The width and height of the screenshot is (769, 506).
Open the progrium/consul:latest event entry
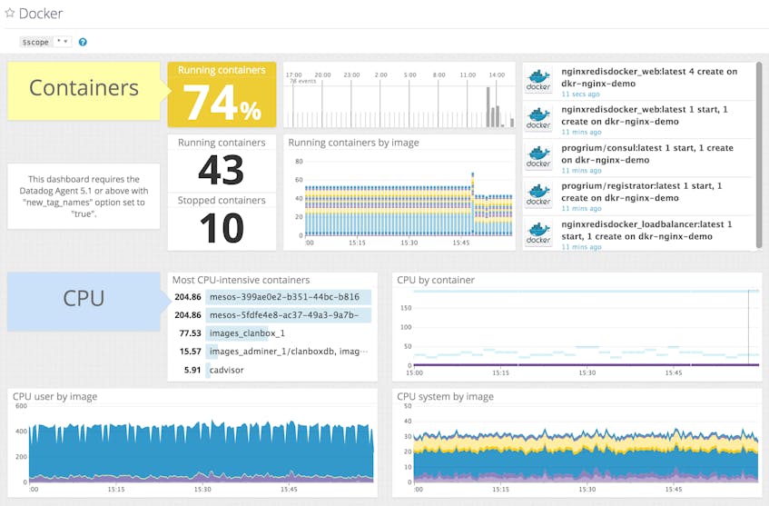(x=646, y=154)
